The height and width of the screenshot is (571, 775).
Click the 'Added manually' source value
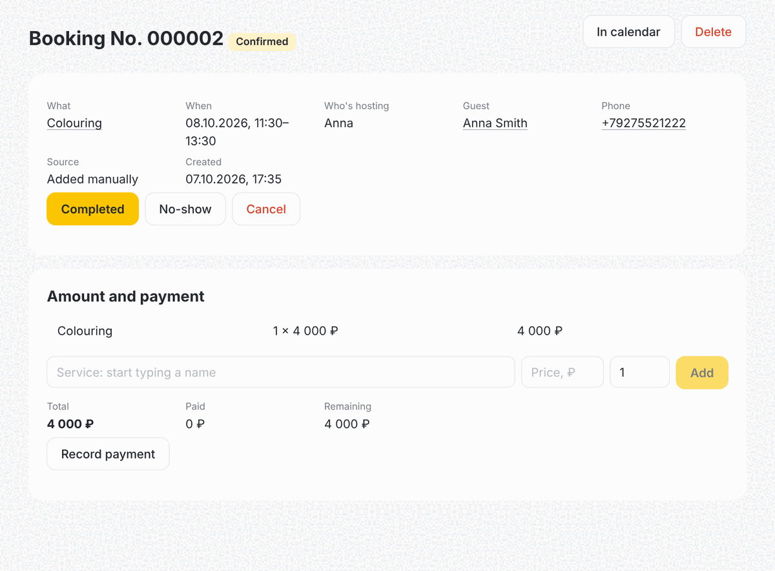[x=92, y=179]
